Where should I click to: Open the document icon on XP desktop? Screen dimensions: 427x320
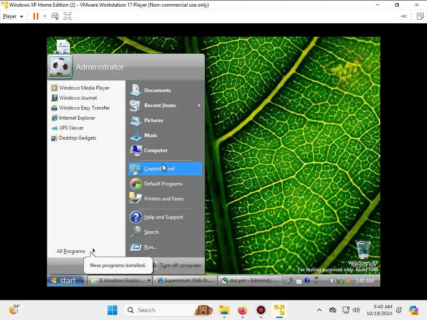pos(63,46)
